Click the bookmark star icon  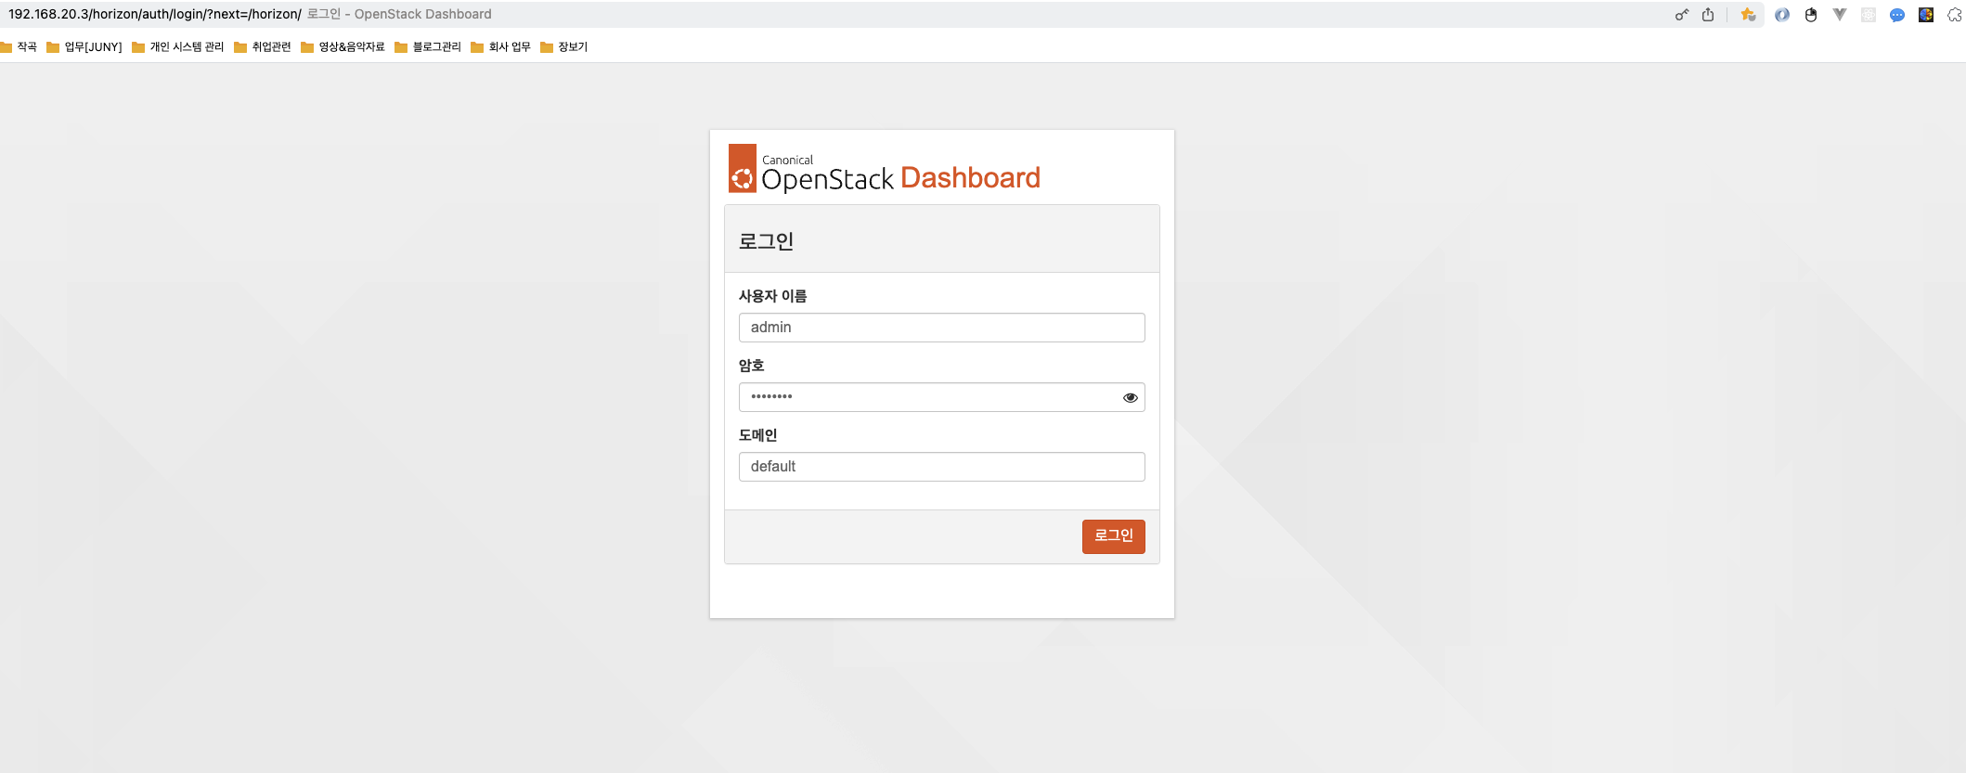coord(1748,15)
